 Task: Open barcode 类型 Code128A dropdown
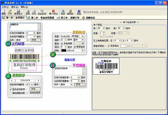coord(83,36)
